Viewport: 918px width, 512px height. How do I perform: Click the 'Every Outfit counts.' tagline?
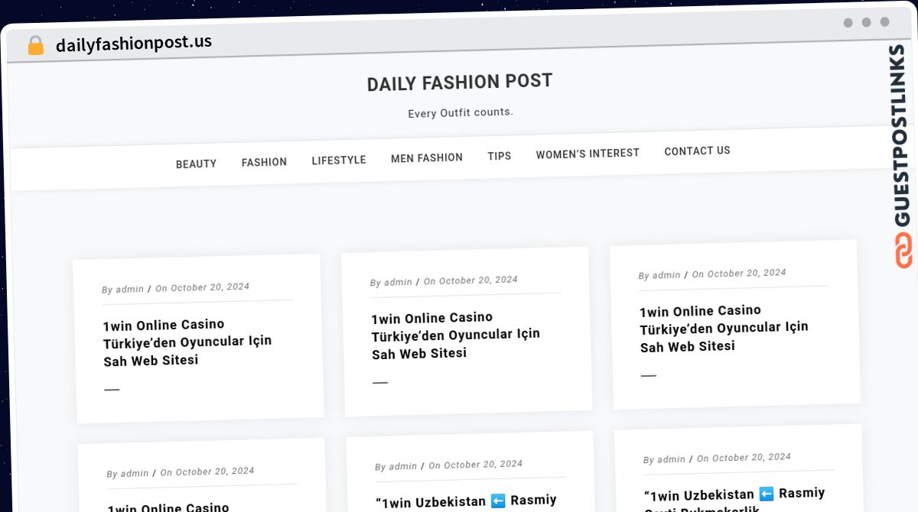click(x=461, y=113)
